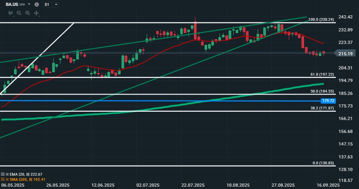Open the D1 timeframe dropdown
The height and width of the screenshot is (189, 359).
click(51, 4)
